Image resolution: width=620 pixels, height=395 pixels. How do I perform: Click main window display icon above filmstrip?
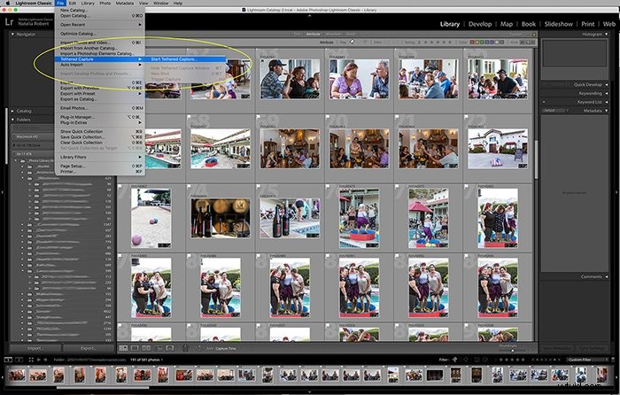coord(8,360)
